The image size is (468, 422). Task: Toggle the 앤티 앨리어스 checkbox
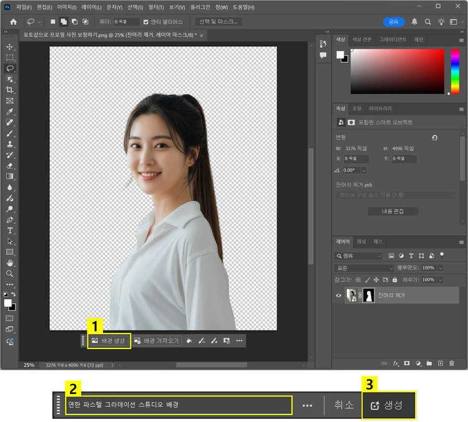[x=147, y=22]
